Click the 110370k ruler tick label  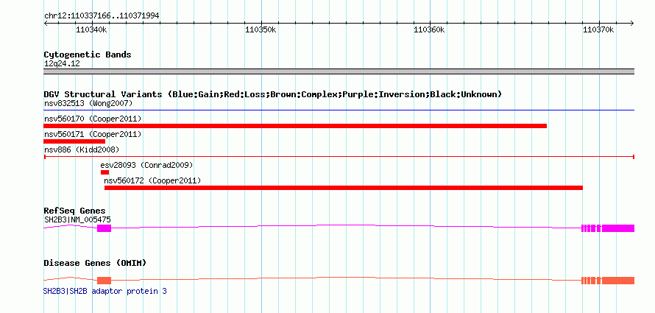[598, 30]
